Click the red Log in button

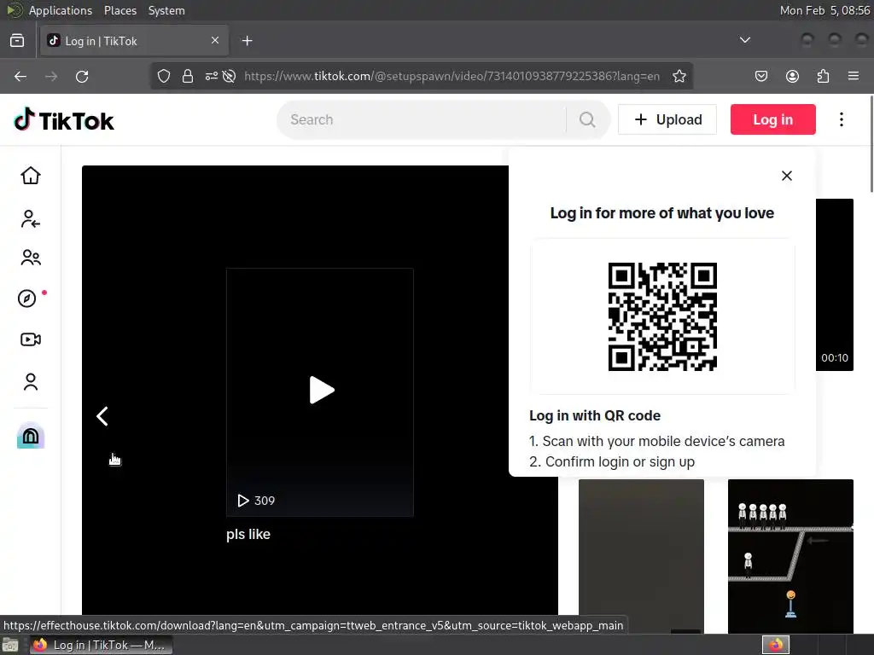coord(772,119)
